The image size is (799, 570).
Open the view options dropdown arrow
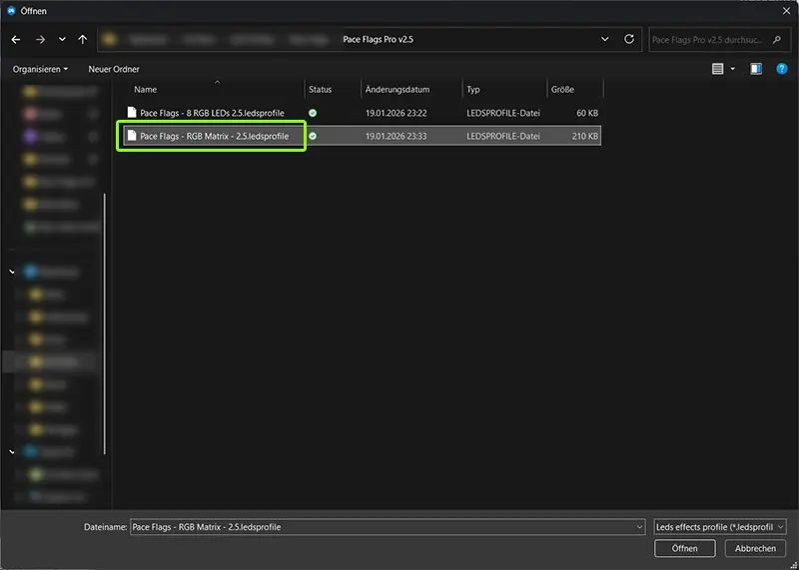(x=733, y=69)
